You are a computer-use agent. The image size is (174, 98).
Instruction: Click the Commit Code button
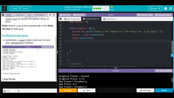pyautogui.click(x=145, y=15)
